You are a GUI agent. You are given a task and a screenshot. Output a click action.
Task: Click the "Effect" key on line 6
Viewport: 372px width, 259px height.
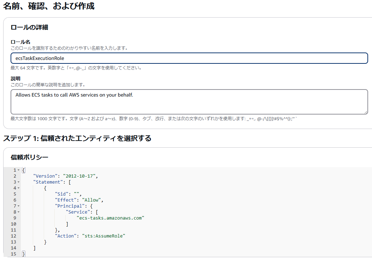(66, 200)
